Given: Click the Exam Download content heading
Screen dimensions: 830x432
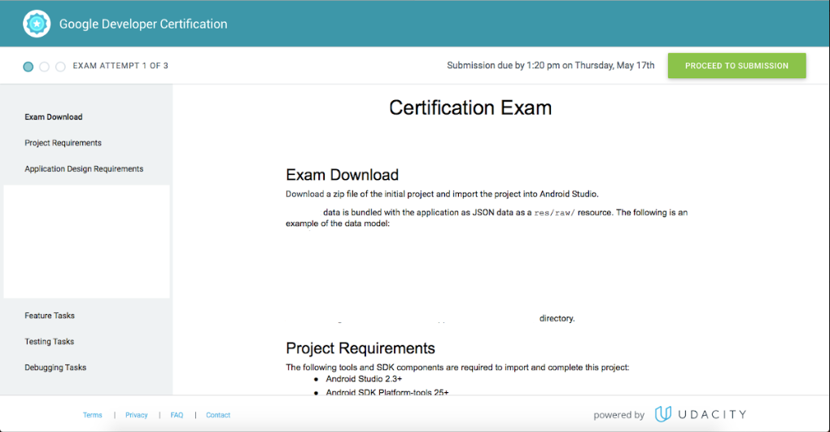Looking at the screenshot, I should (342, 175).
